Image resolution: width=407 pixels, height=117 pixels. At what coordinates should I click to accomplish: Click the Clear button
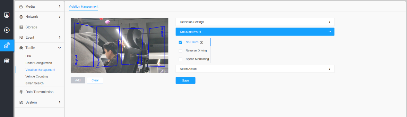95,80
